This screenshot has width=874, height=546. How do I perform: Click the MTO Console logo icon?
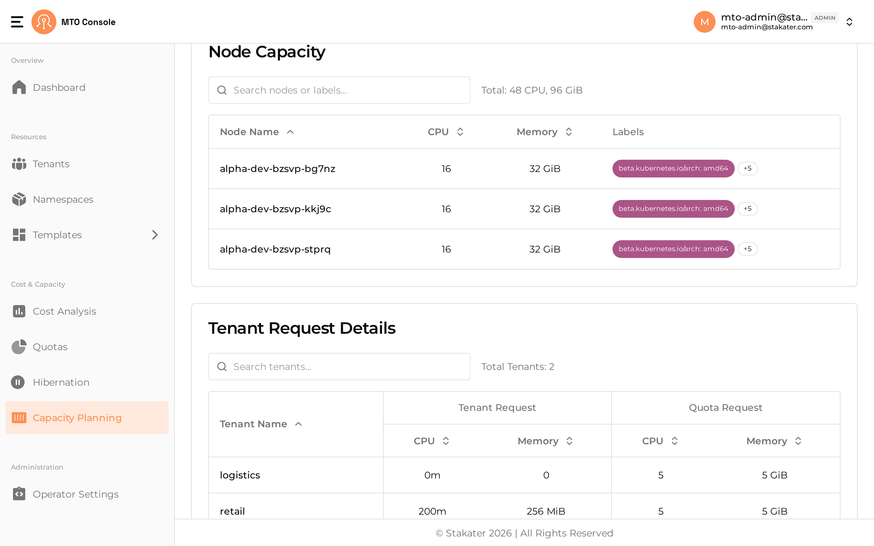coord(44,21)
